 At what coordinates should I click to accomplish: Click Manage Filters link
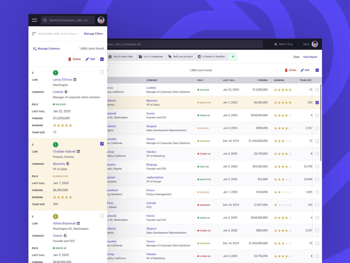[94, 34]
